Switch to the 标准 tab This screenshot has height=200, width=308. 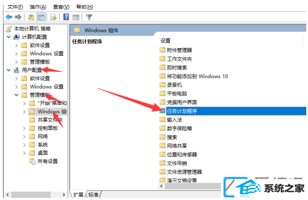[93, 194]
